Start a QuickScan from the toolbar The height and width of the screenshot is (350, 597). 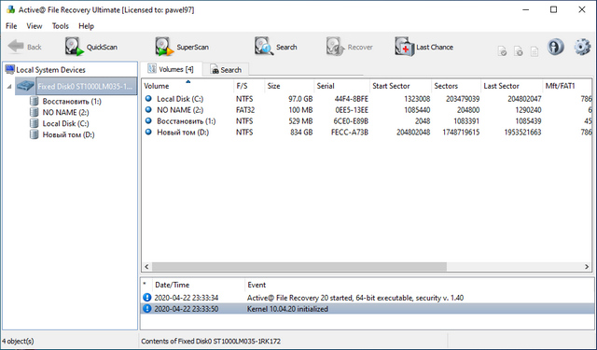point(91,47)
